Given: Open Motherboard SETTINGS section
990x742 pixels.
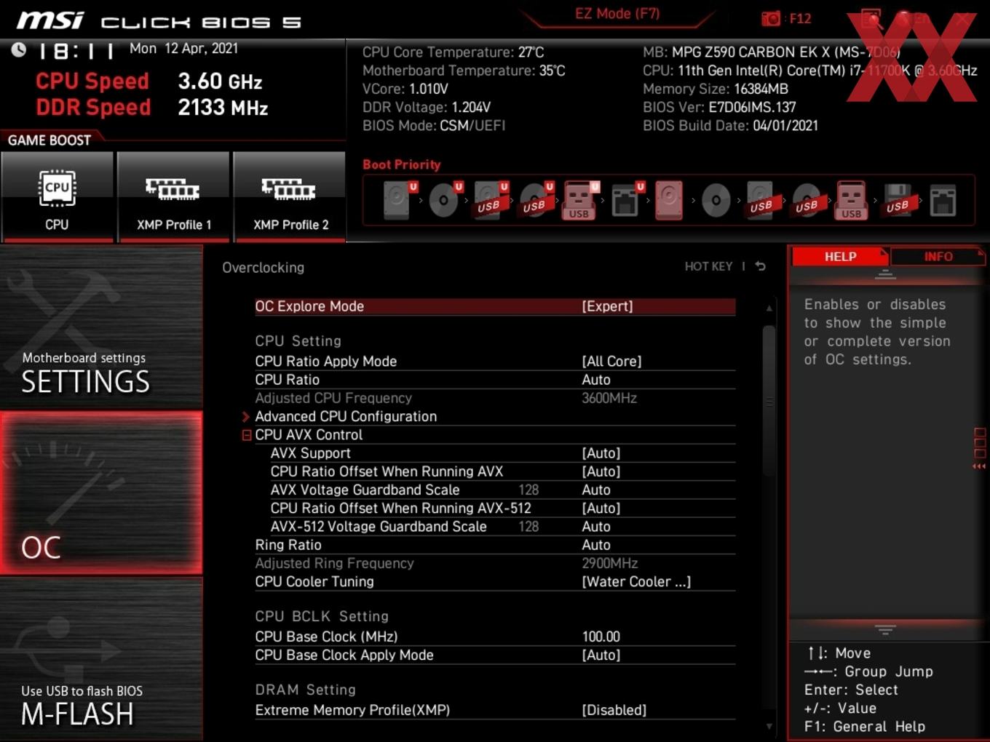Looking at the screenshot, I should pyautogui.click(x=101, y=327).
